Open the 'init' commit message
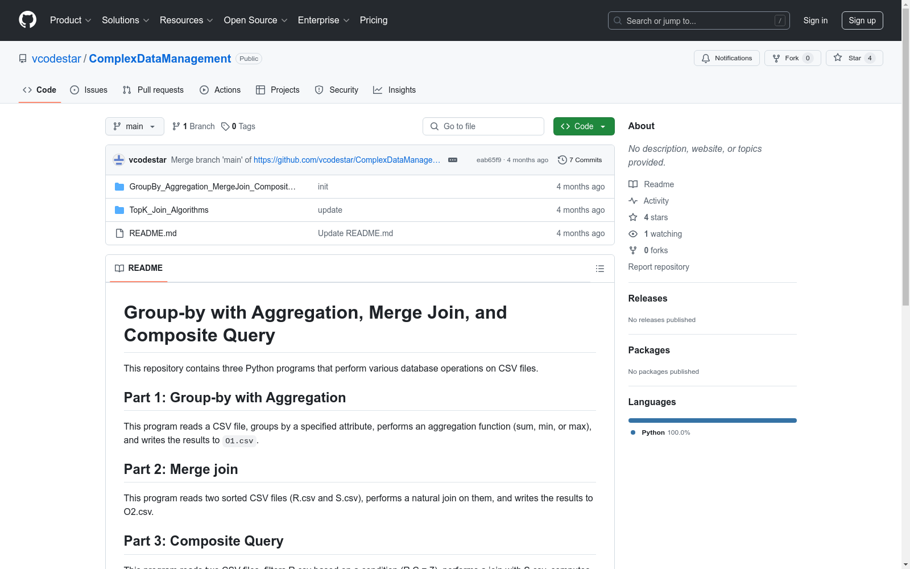910x569 pixels. click(x=323, y=187)
